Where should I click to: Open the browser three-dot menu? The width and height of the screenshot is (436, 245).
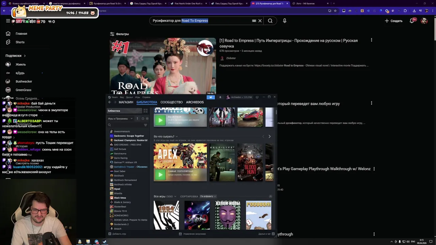pyautogui.click(x=433, y=11)
